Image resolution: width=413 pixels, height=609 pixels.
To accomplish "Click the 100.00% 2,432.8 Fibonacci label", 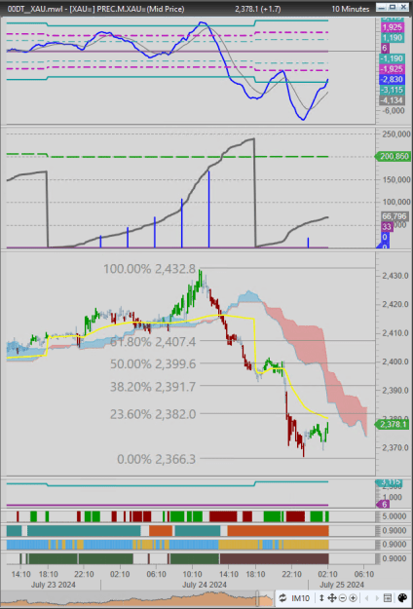I will pos(150,268).
